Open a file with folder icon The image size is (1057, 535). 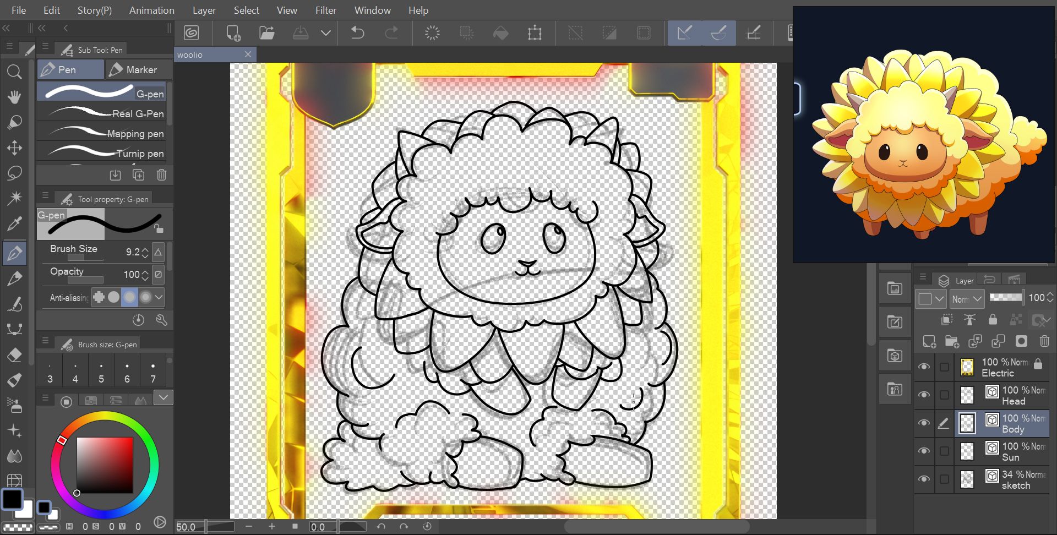267,33
